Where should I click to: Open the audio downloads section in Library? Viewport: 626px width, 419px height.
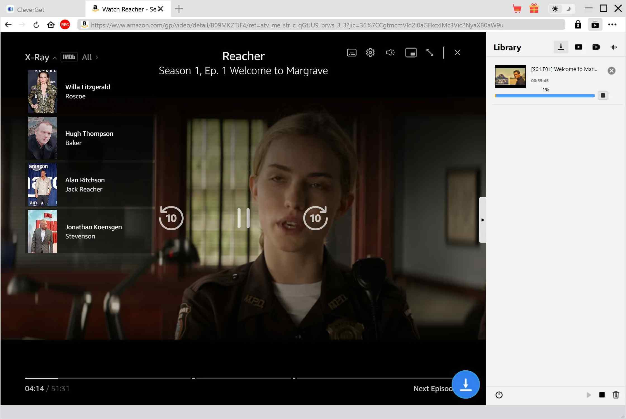pyautogui.click(x=613, y=47)
